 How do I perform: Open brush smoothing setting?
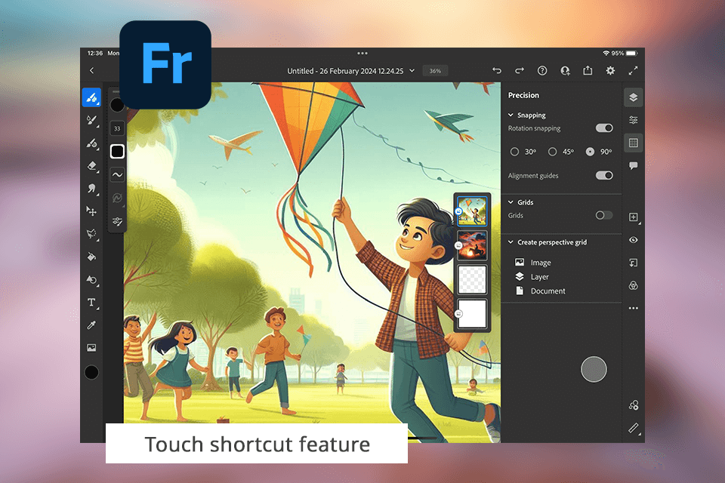pyautogui.click(x=117, y=175)
